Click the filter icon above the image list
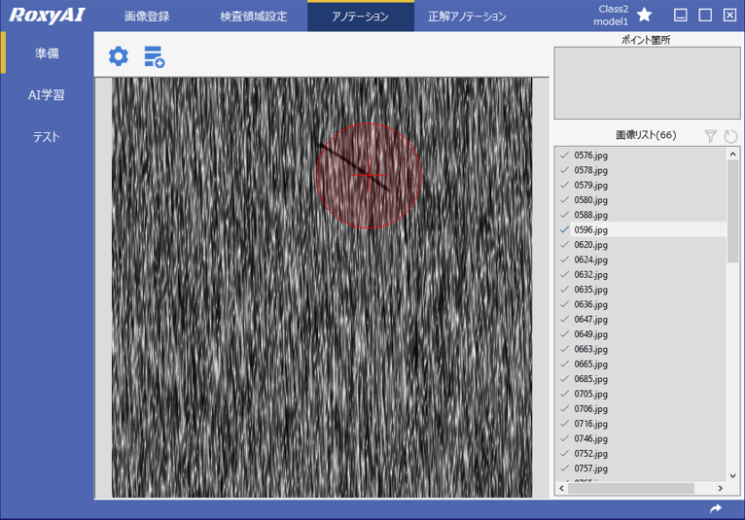Screen dimensions: 745x520 [x=711, y=136]
